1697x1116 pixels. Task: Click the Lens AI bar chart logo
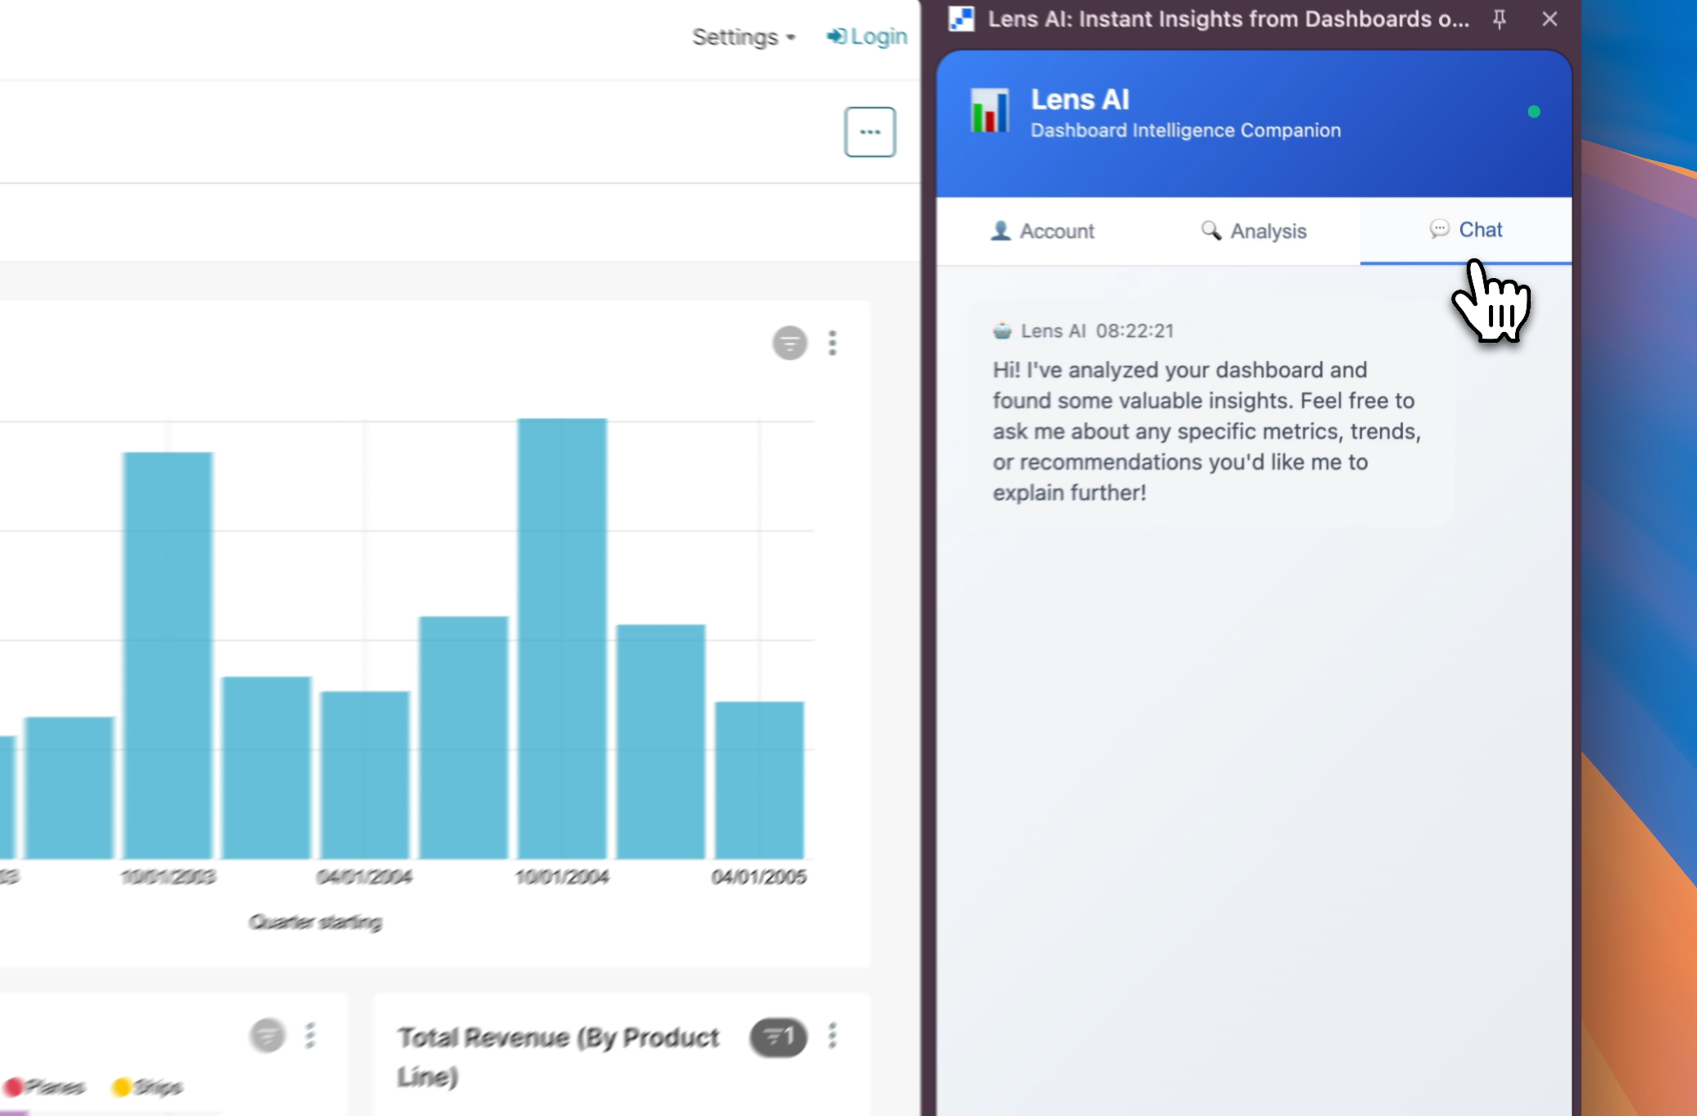click(990, 111)
